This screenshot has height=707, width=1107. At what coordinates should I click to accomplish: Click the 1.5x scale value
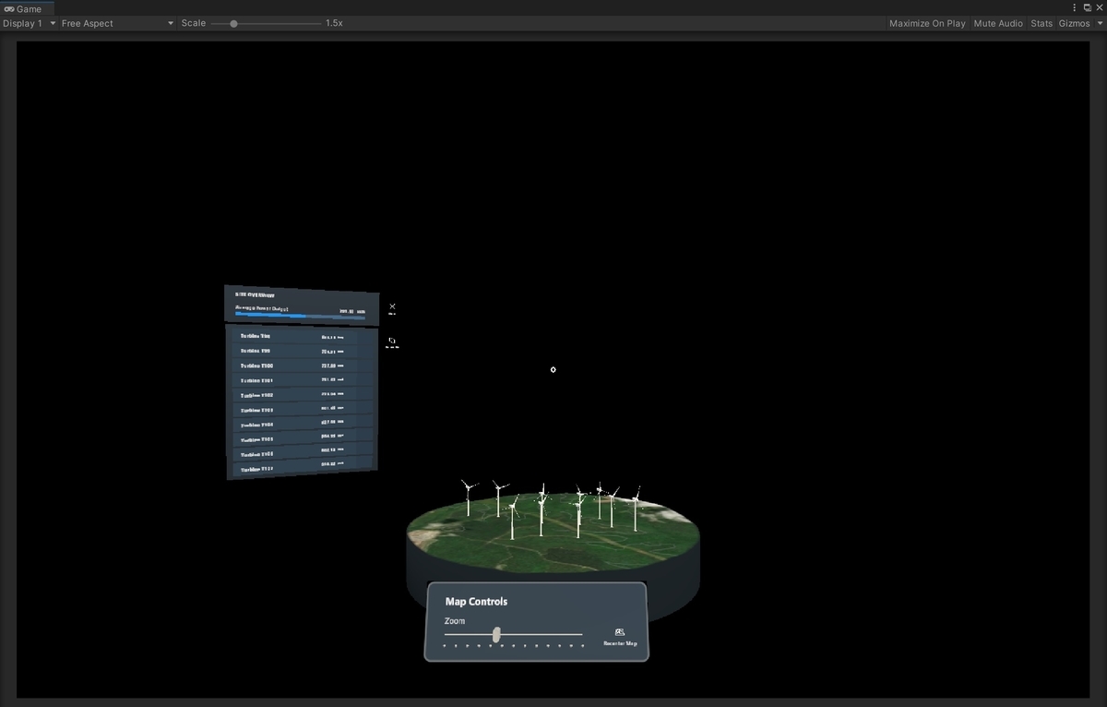[334, 23]
